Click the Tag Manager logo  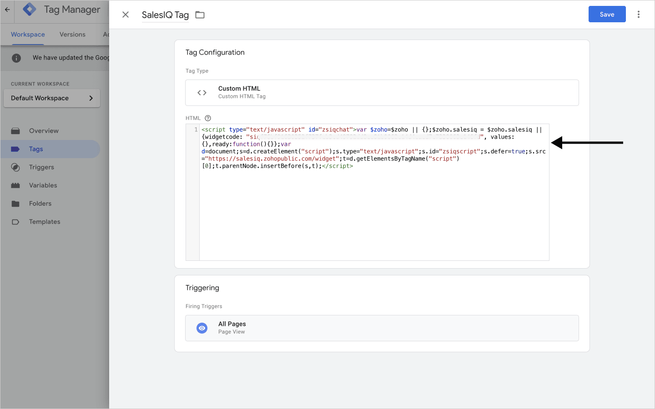point(30,10)
